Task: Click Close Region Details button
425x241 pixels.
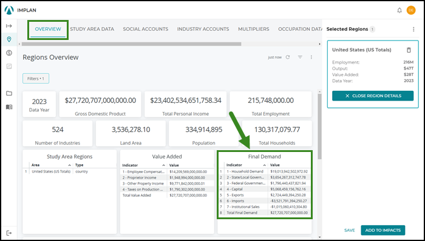Action: [x=373, y=96]
